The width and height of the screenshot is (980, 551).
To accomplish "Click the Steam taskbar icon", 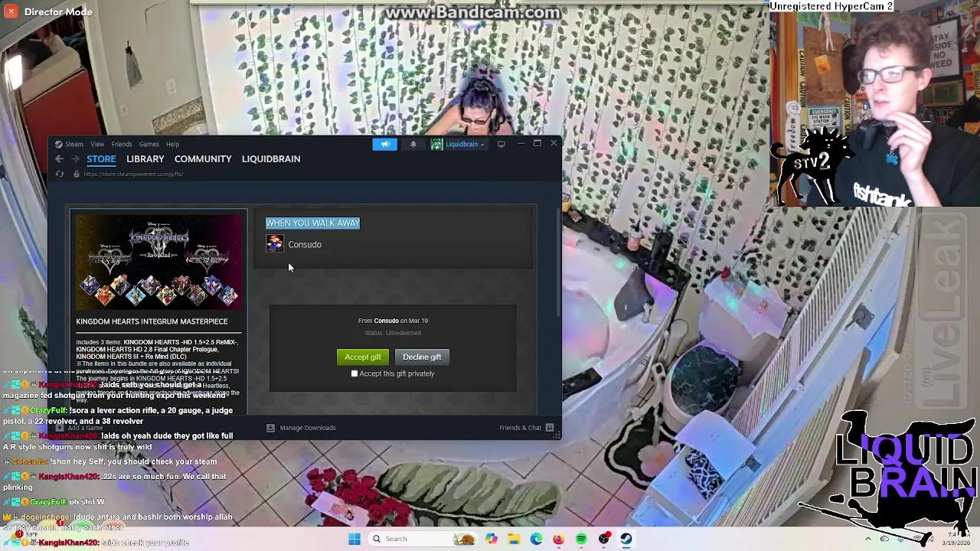I will 626,539.
